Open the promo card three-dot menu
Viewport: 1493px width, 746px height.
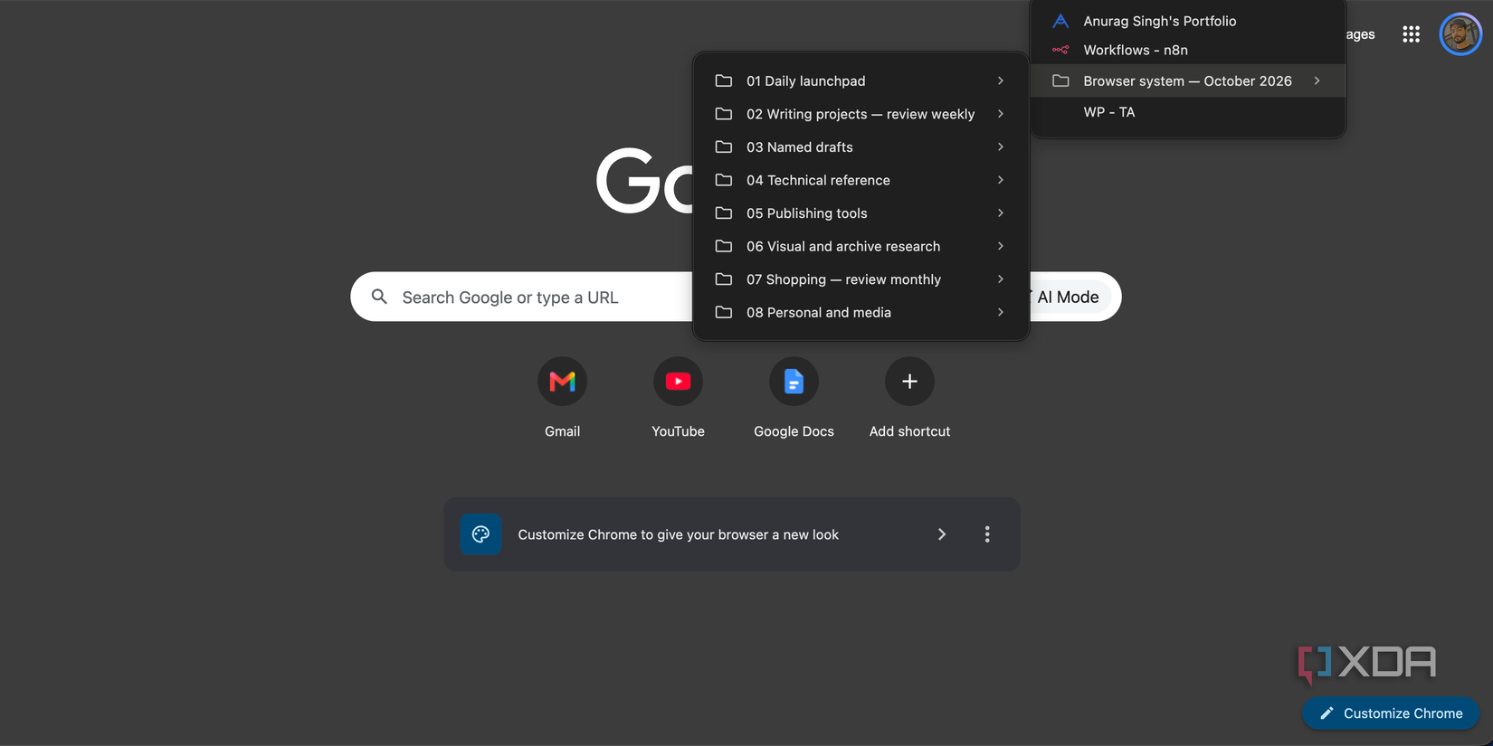pos(987,534)
